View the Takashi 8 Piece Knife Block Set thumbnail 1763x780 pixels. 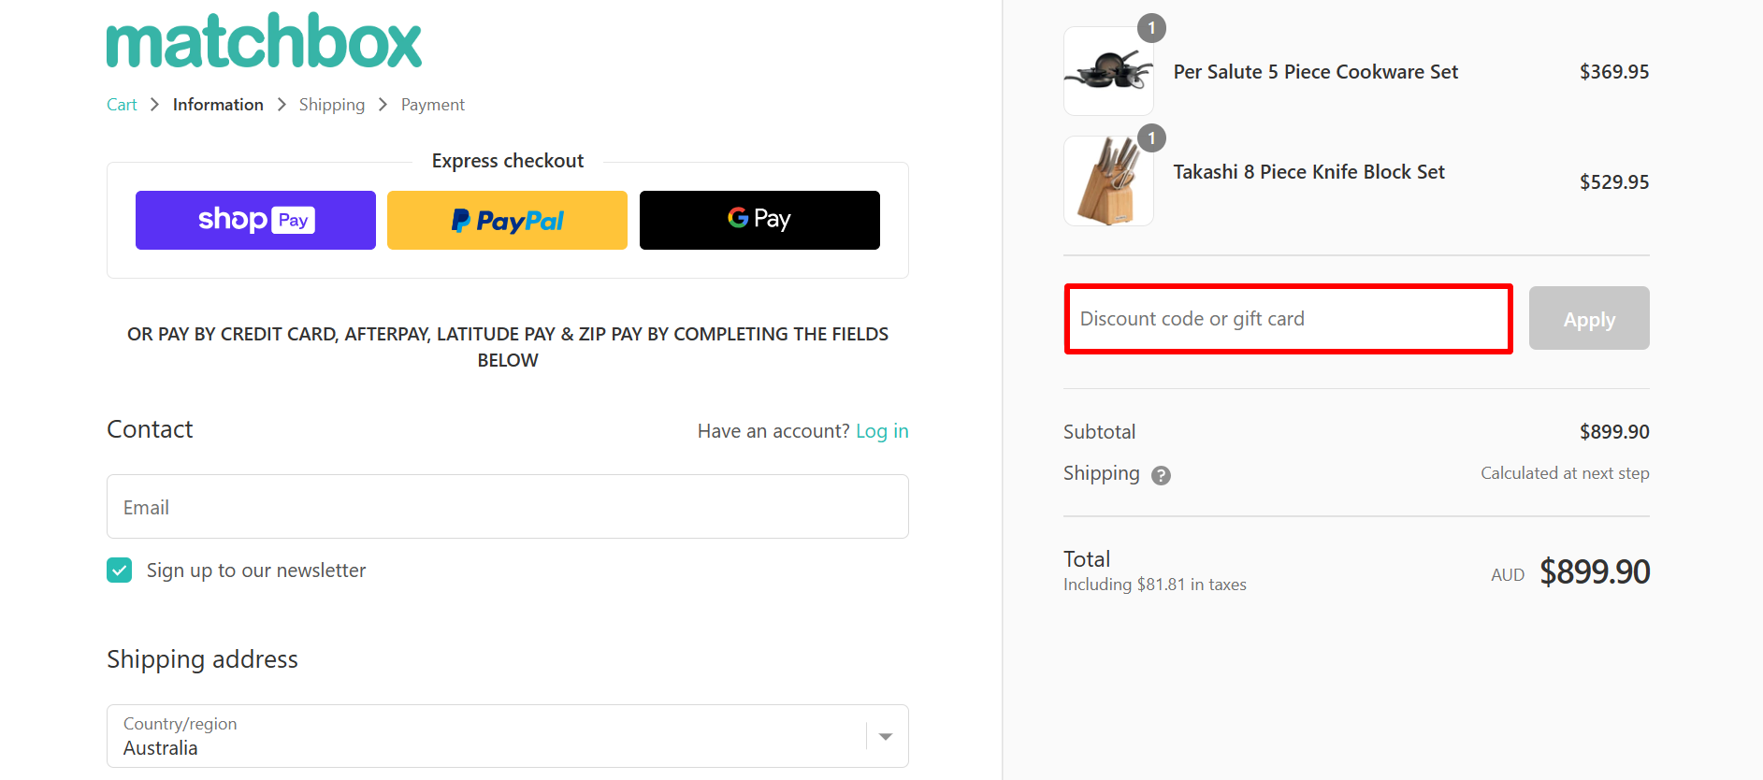1108,181
